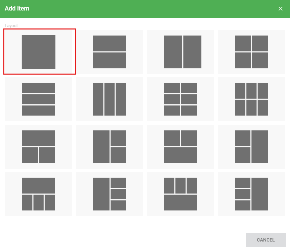This screenshot has height=250, width=290.
Task: Click the Cancel button
Action: coord(266,240)
